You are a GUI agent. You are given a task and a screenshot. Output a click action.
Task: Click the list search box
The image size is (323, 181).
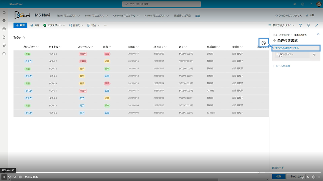161,4
